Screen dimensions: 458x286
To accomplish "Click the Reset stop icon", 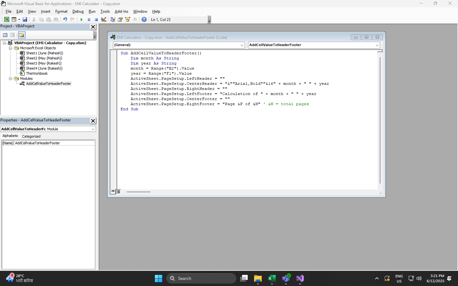I will [96, 19].
